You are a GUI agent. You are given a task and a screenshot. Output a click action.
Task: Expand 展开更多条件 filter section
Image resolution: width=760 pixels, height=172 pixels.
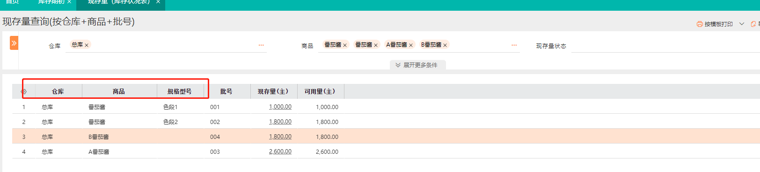pos(417,65)
